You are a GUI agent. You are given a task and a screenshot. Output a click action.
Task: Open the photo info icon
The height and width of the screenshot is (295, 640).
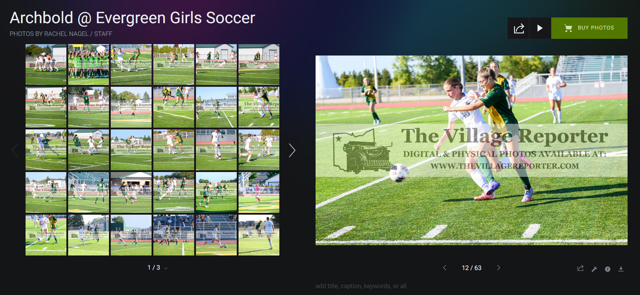click(608, 269)
